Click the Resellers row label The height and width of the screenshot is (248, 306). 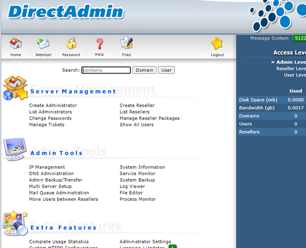coord(250,132)
